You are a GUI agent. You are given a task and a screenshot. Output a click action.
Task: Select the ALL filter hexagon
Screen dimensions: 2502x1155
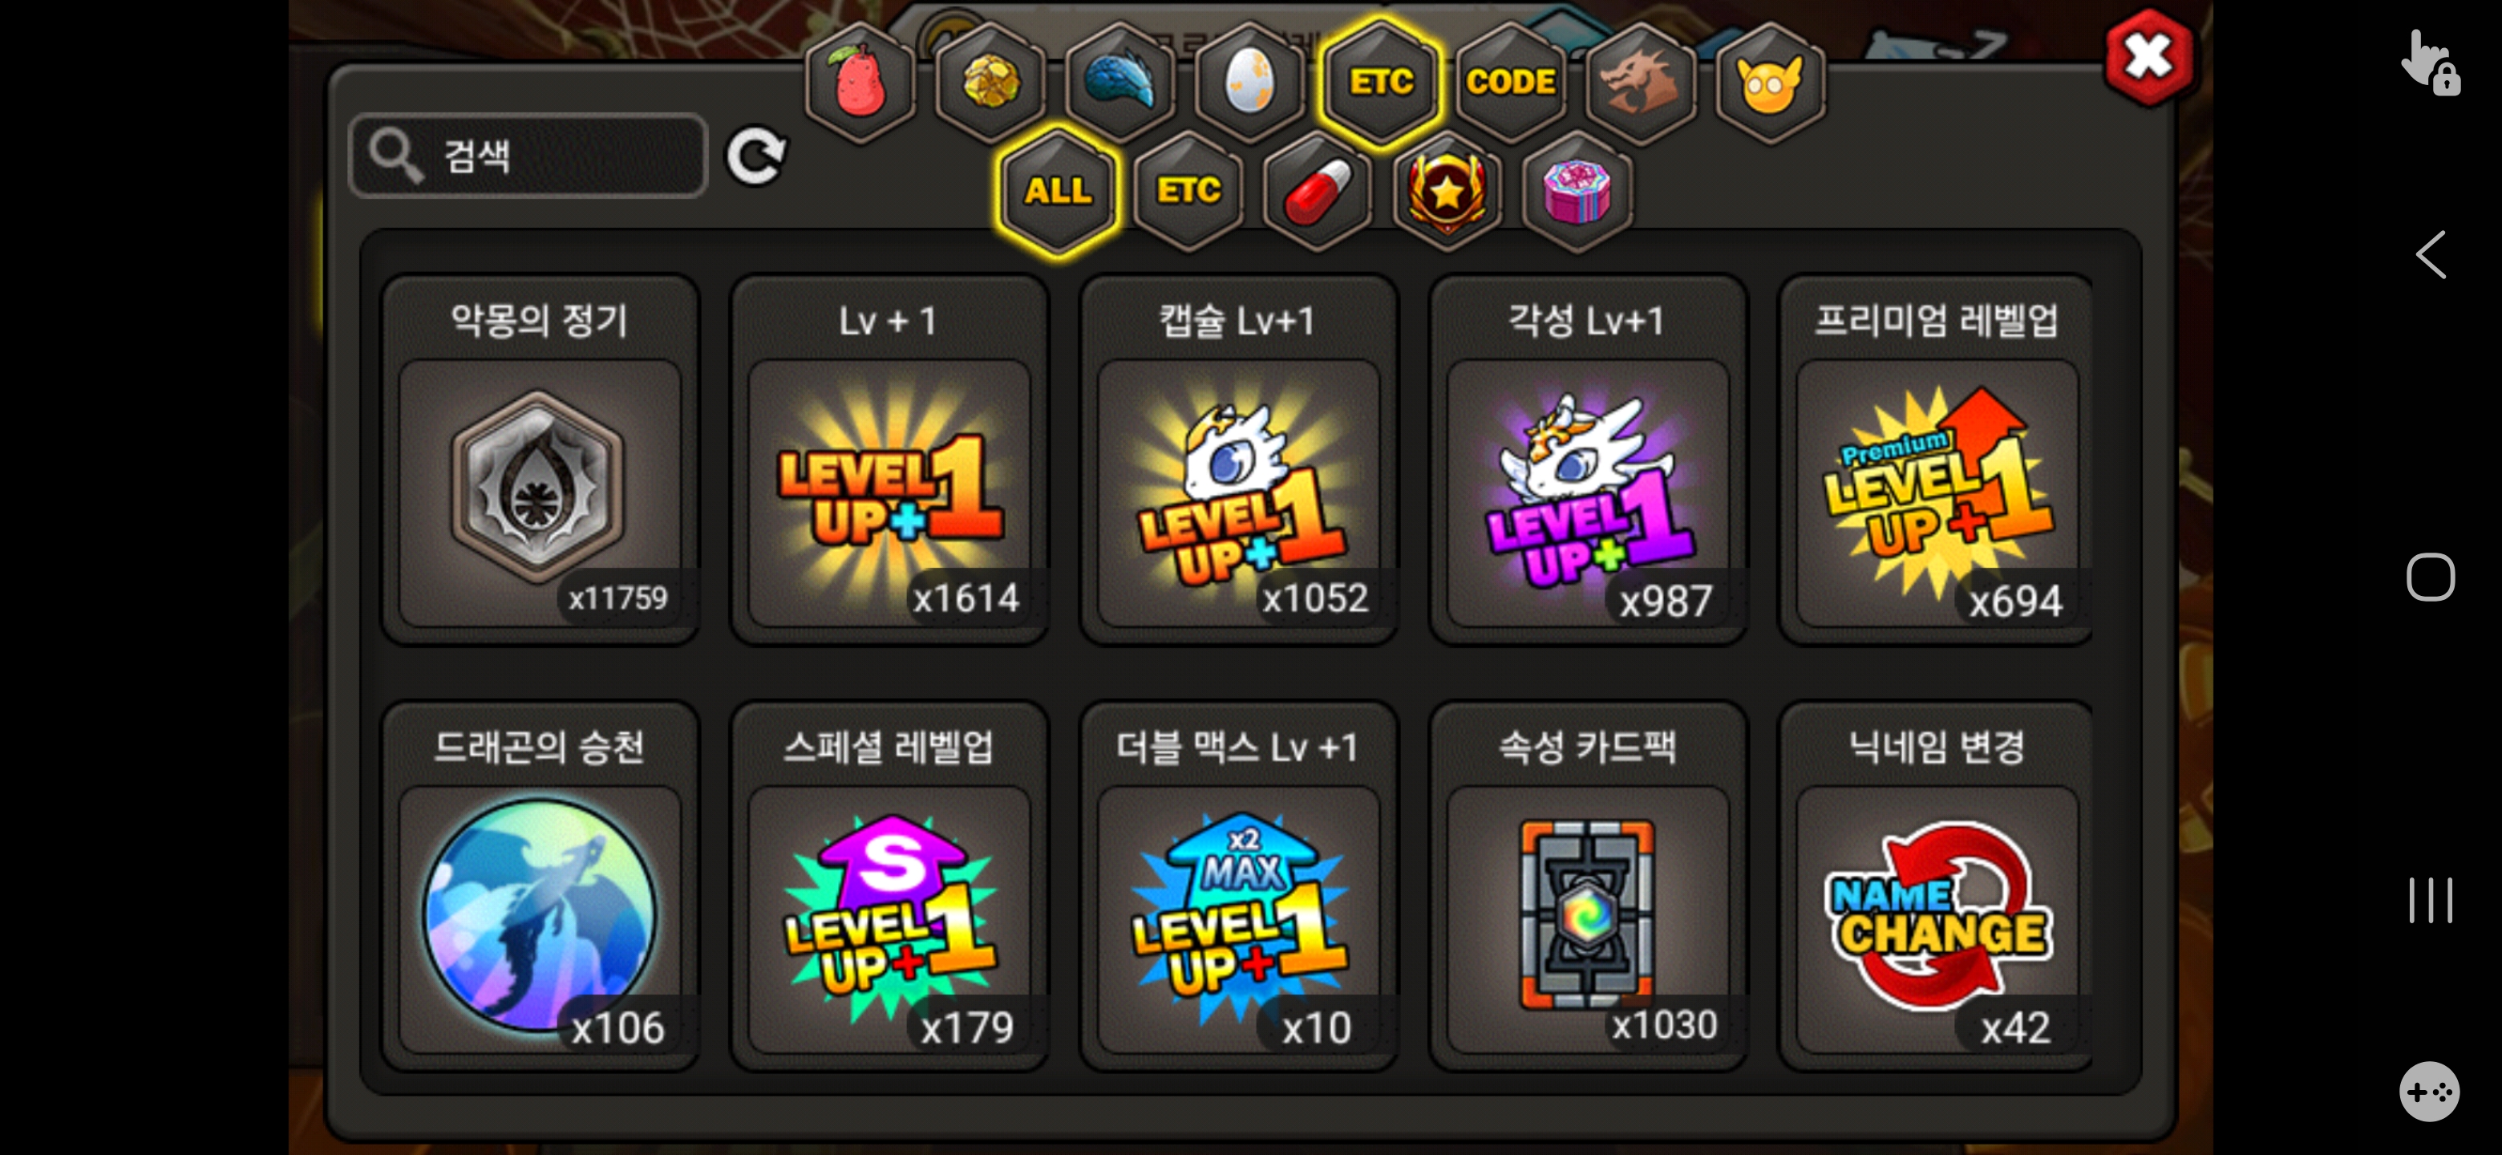tap(1058, 189)
